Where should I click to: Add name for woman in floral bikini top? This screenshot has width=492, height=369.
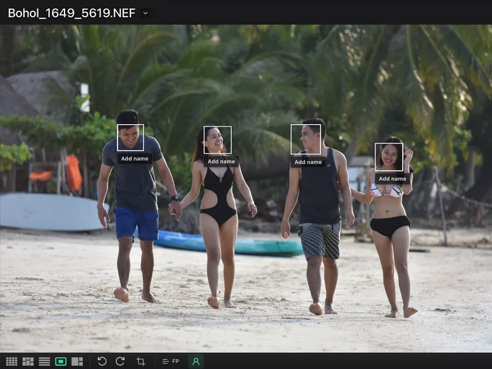pyautogui.click(x=392, y=178)
